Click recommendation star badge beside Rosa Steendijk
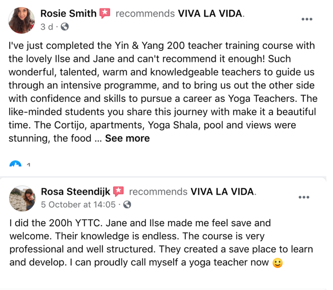Viewport: 333px width, 290px height. click(x=118, y=191)
